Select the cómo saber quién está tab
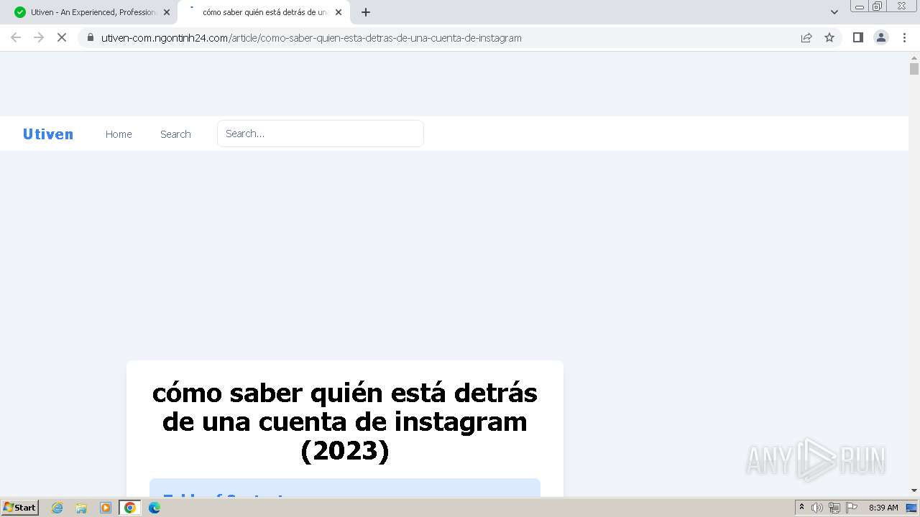This screenshot has height=517, width=920. [x=262, y=12]
